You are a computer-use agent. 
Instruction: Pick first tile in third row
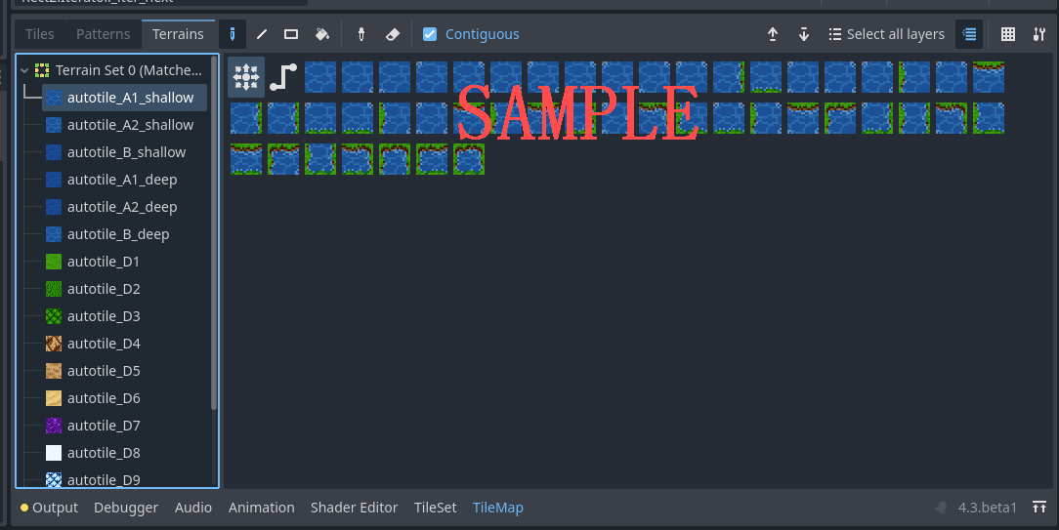(246, 159)
